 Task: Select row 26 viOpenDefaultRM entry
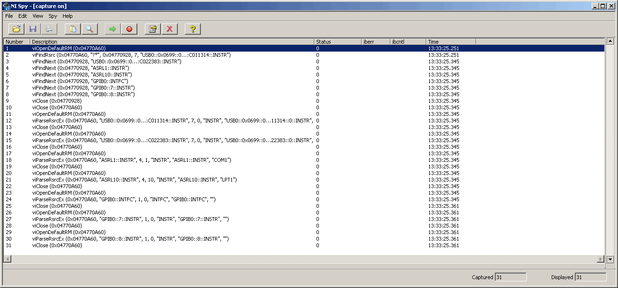pyautogui.click(x=304, y=212)
